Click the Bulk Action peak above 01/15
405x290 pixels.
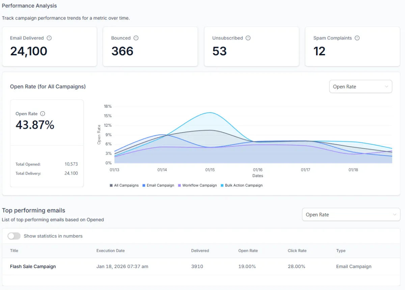pos(210,113)
